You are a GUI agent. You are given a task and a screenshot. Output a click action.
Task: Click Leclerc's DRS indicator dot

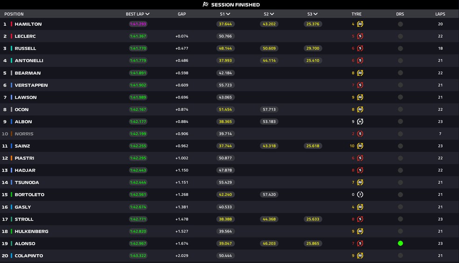[x=400, y=36]
